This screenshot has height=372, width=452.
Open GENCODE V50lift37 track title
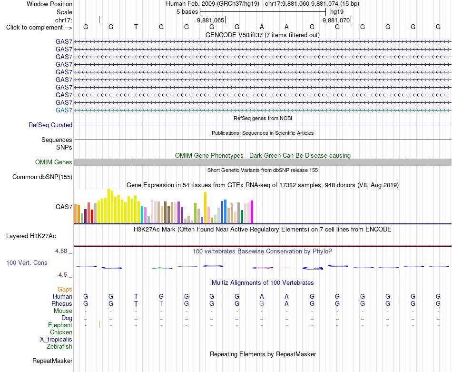click(x=262, y=35)
